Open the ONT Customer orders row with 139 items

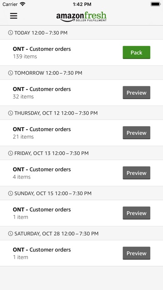coord(81,52)
